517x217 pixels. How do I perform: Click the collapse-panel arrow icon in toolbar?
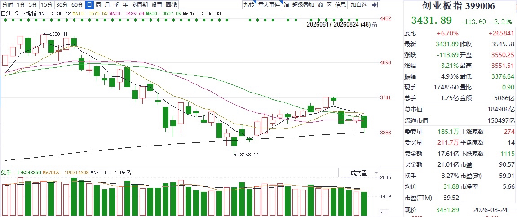click(x=375, y=4)
